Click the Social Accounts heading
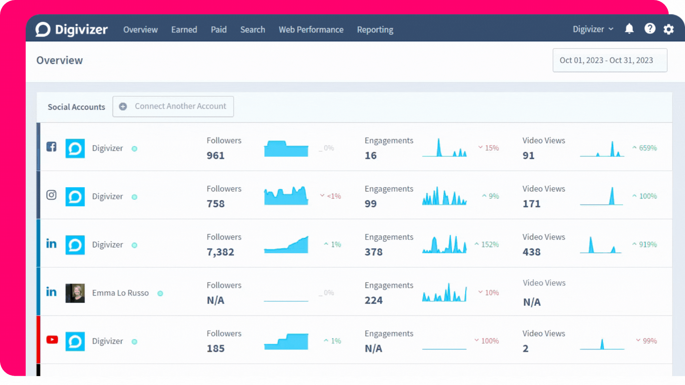685x385 pixels. coord(76,107)
